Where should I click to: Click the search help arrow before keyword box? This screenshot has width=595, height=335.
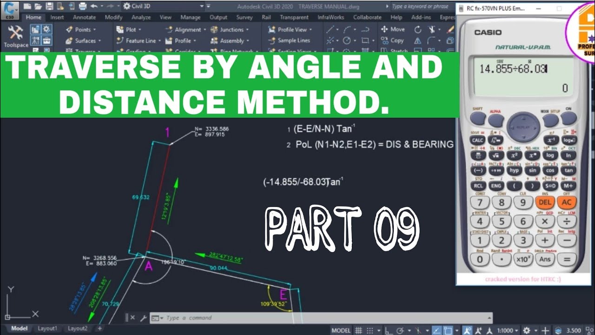388,7
